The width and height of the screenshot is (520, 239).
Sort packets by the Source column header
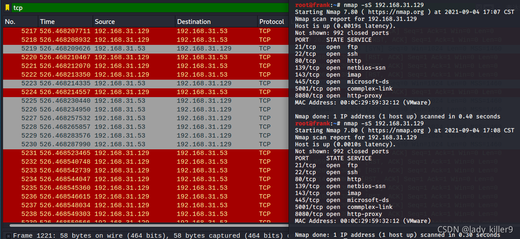pyautogui.click(x=134, y=22)
